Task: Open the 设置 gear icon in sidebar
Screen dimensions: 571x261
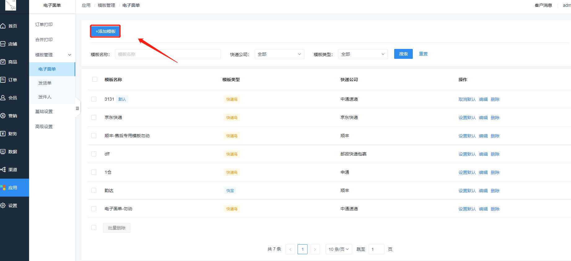Action: (x=3, y=206)
